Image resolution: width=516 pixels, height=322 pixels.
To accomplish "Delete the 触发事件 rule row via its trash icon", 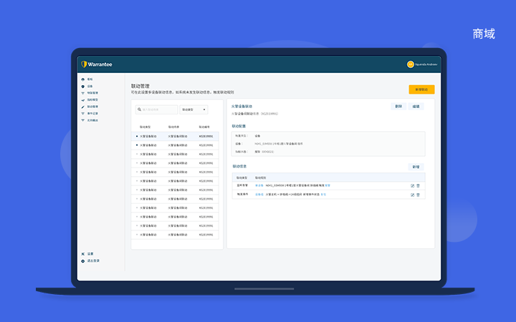I will point(419,195).
